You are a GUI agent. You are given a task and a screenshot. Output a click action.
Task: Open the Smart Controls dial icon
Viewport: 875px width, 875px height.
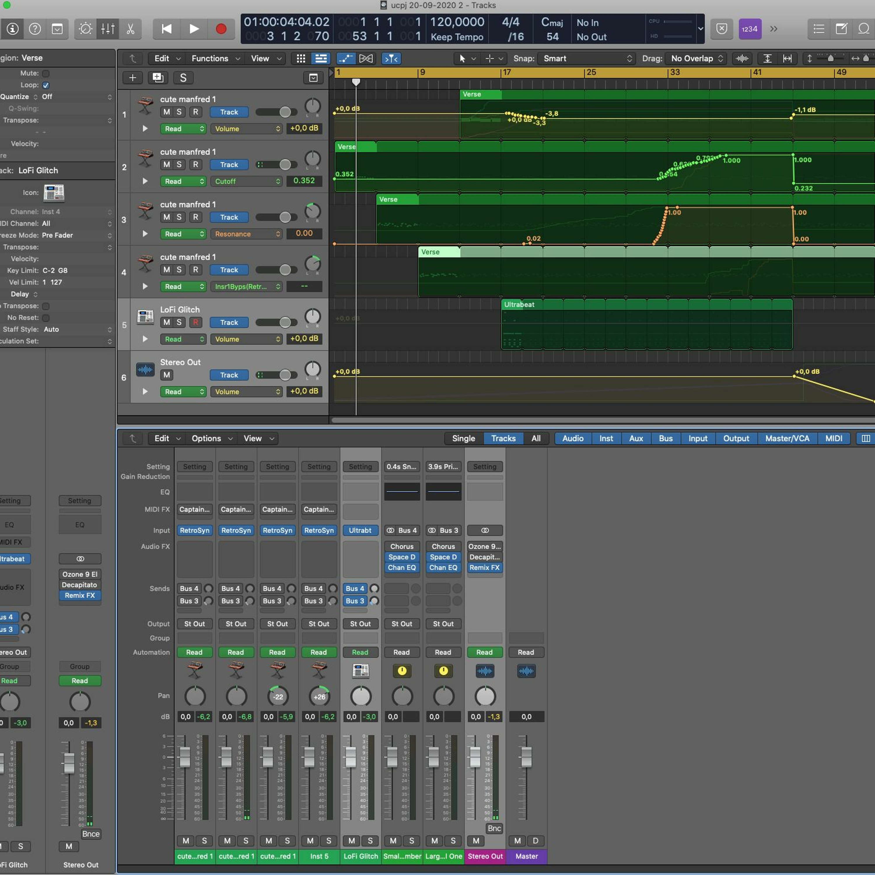tap(85, 29)
